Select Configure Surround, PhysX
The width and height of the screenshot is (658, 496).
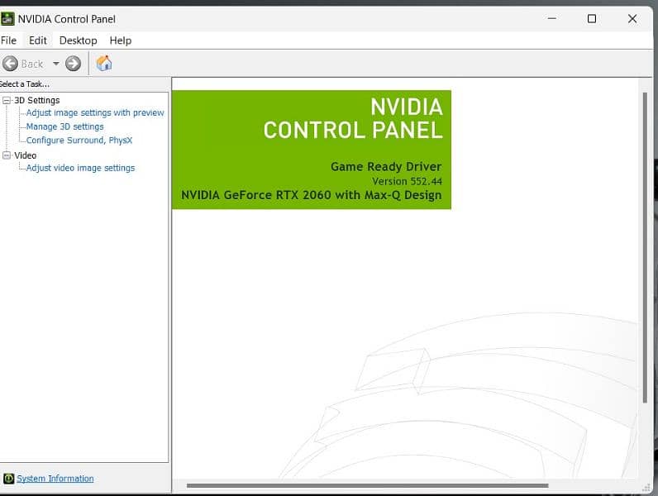pos(79,141)
